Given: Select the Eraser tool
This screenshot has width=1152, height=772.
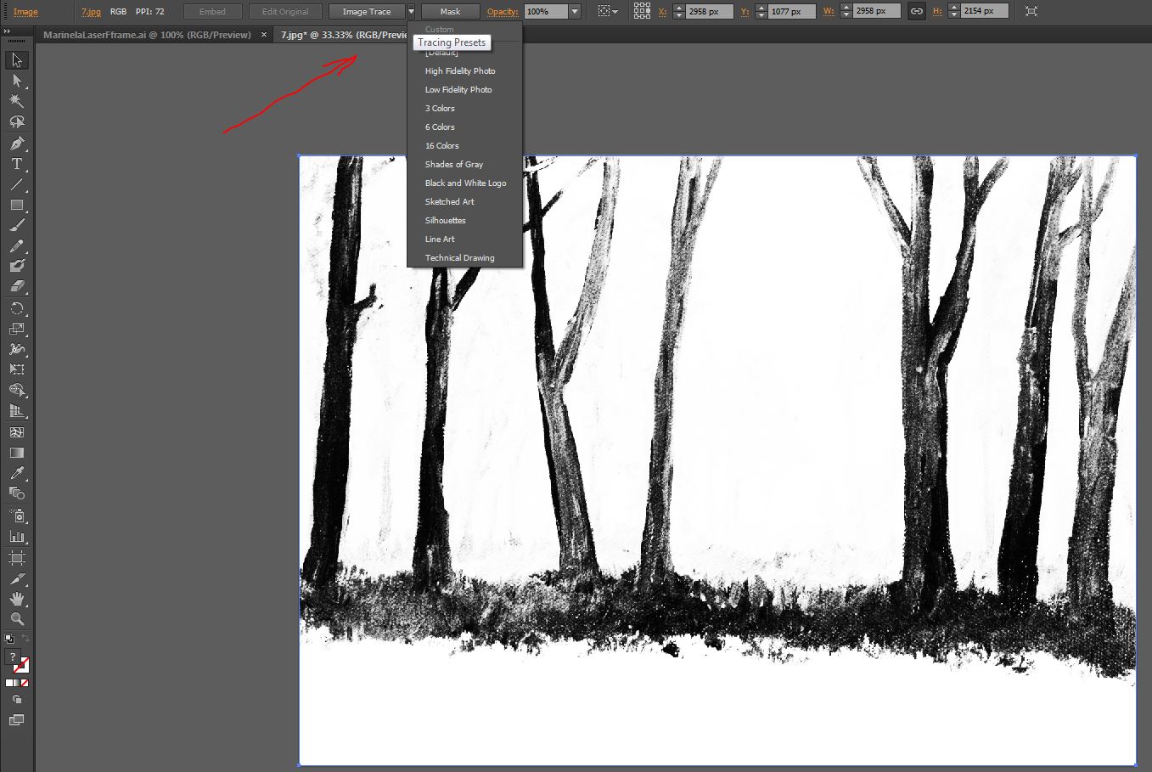Looking at the screenshot, I should click(17, 286).
